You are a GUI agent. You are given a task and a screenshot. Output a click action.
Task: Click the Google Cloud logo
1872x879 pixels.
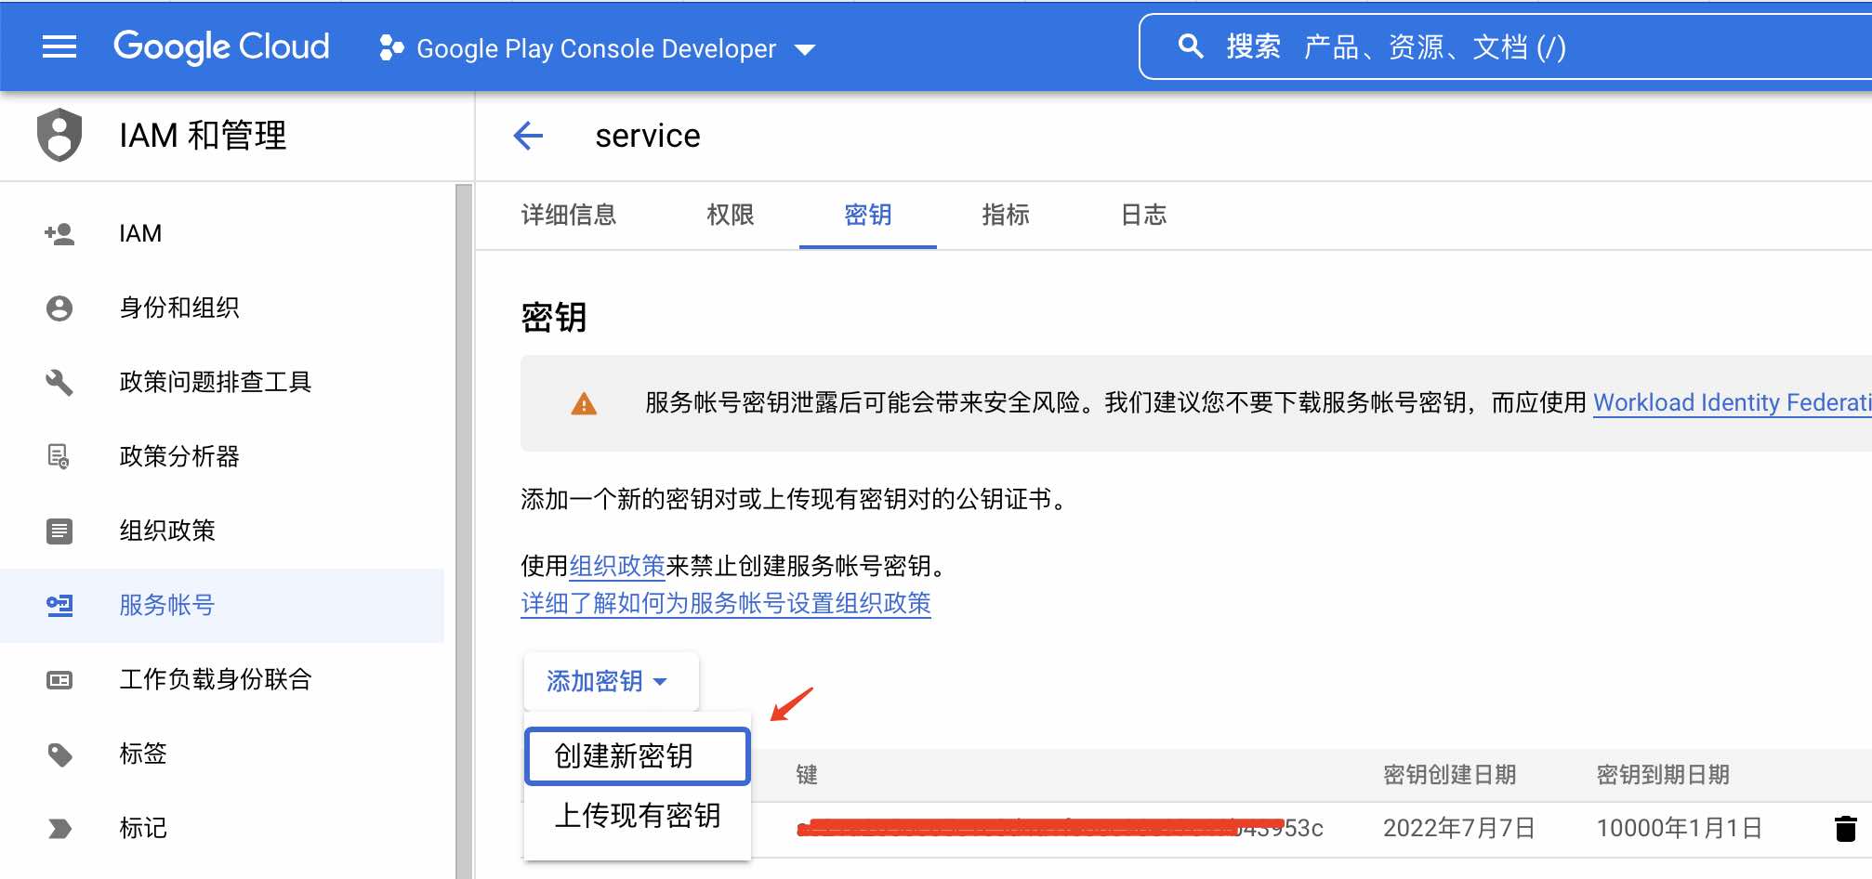pos(221,46)
